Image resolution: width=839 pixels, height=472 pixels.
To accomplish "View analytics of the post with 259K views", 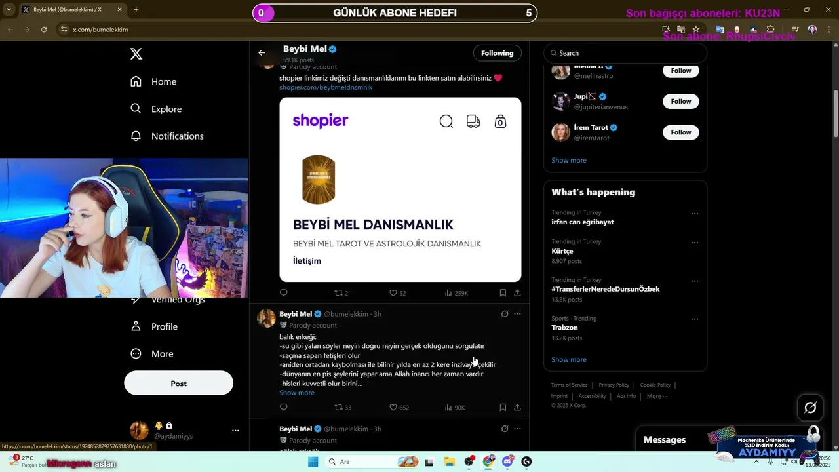I will 456,293.
